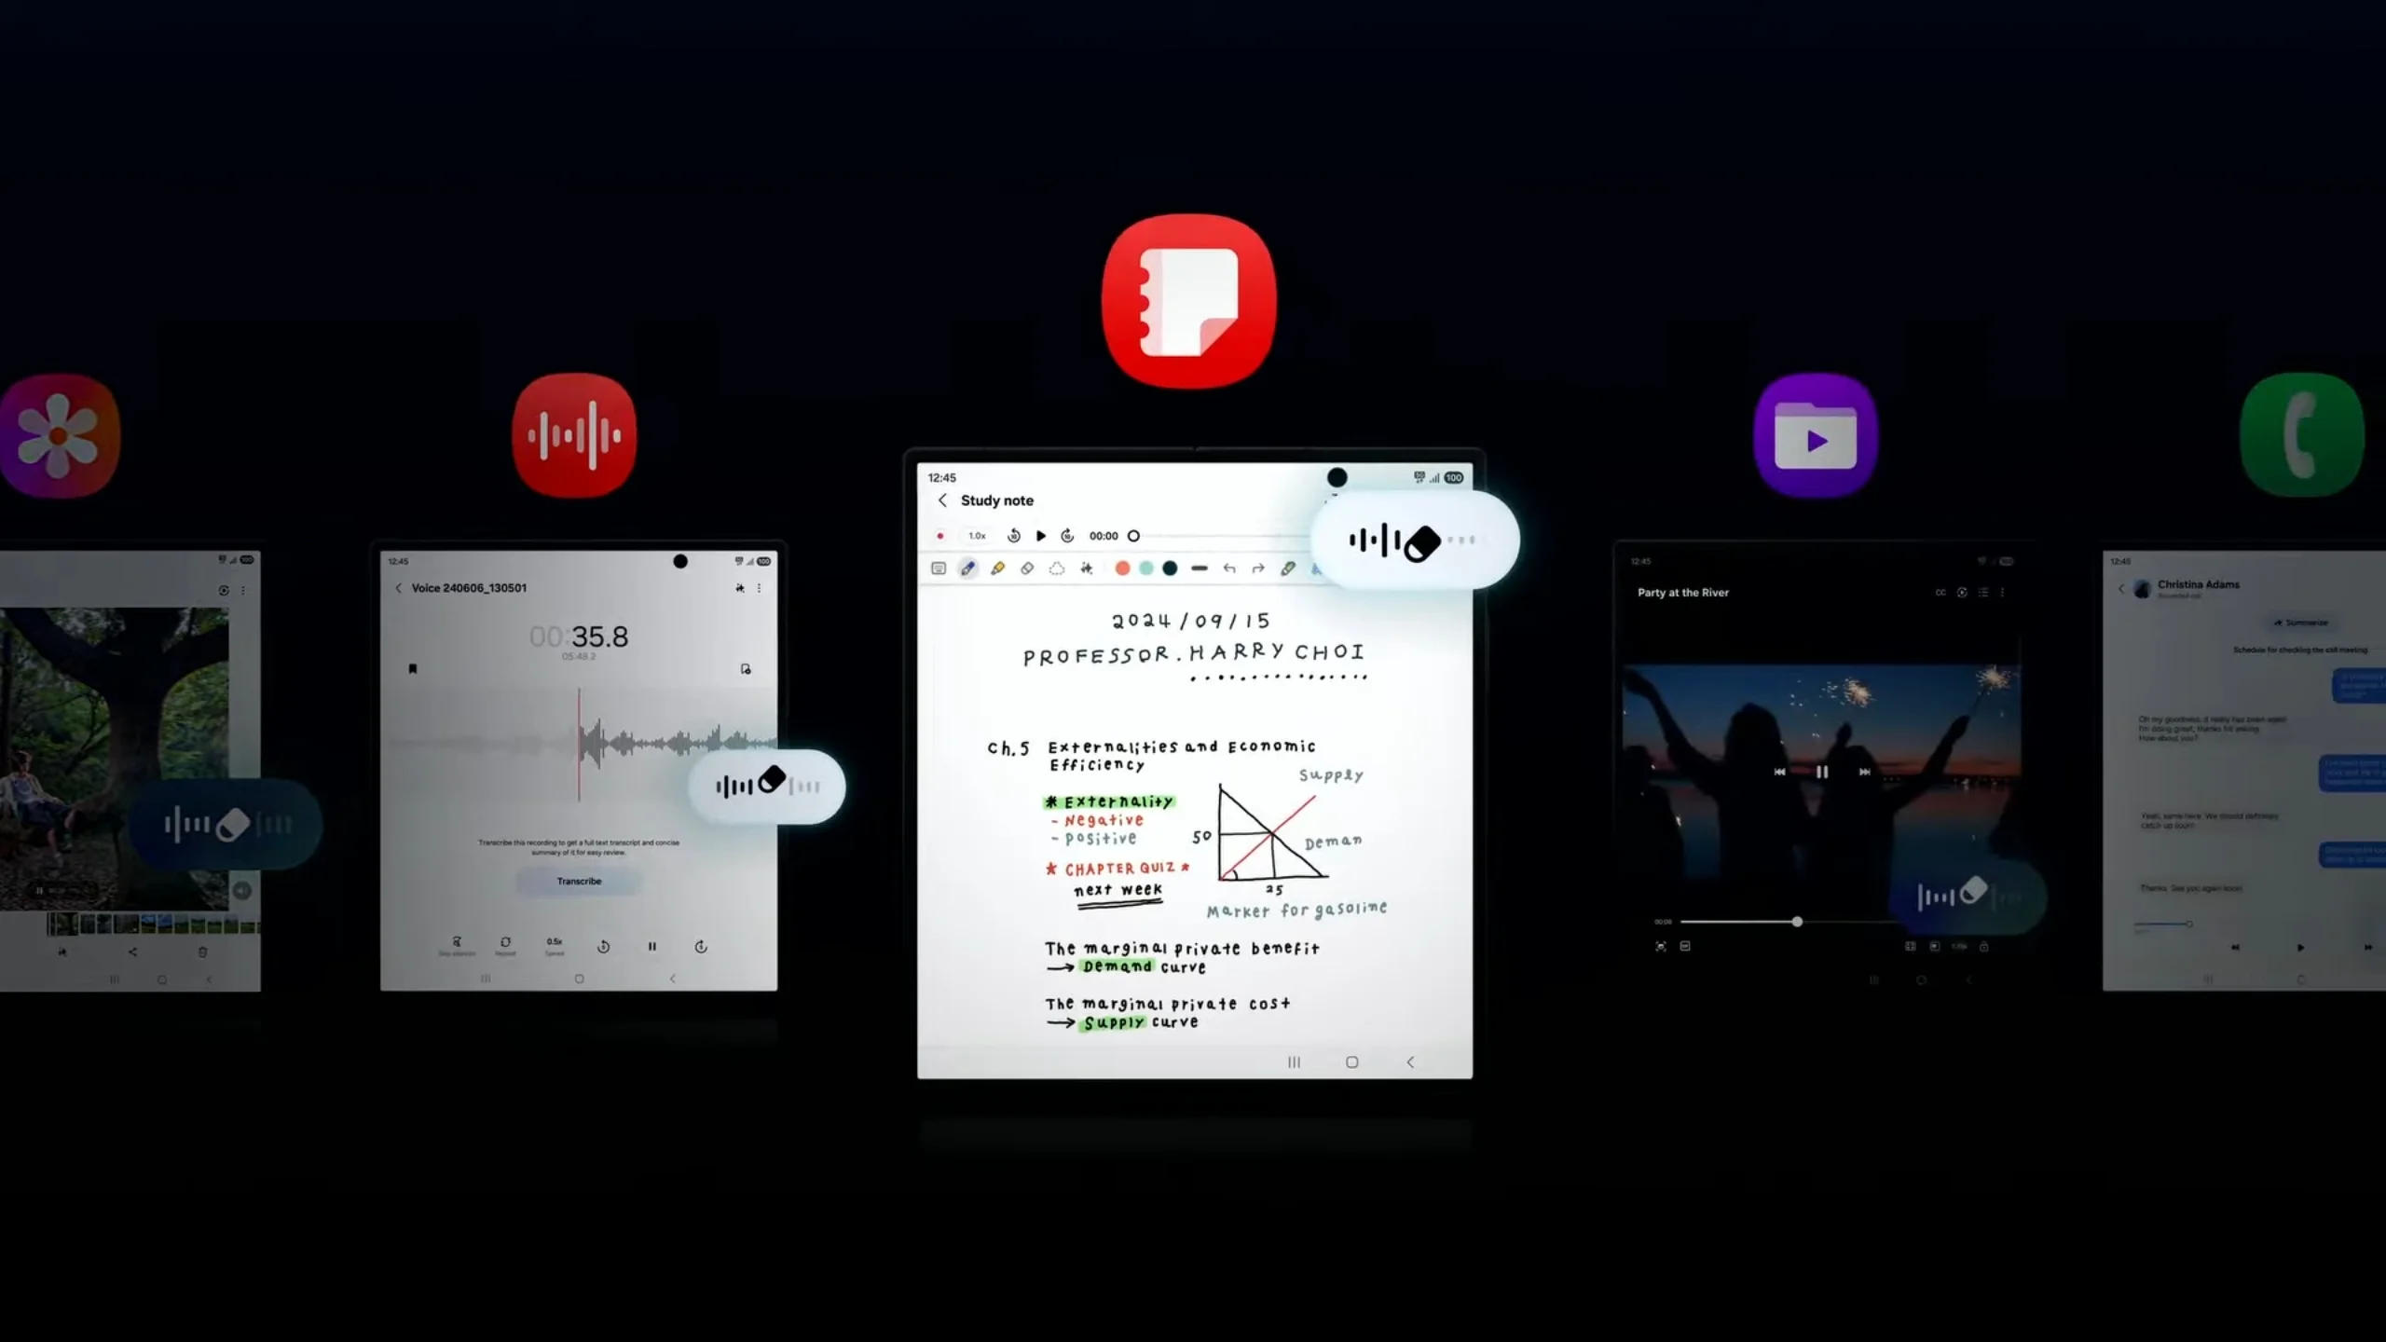Open the green Phone app icon
Image resolution: width=2386 pixels, height=1342 pixels.
point(2302,435)
